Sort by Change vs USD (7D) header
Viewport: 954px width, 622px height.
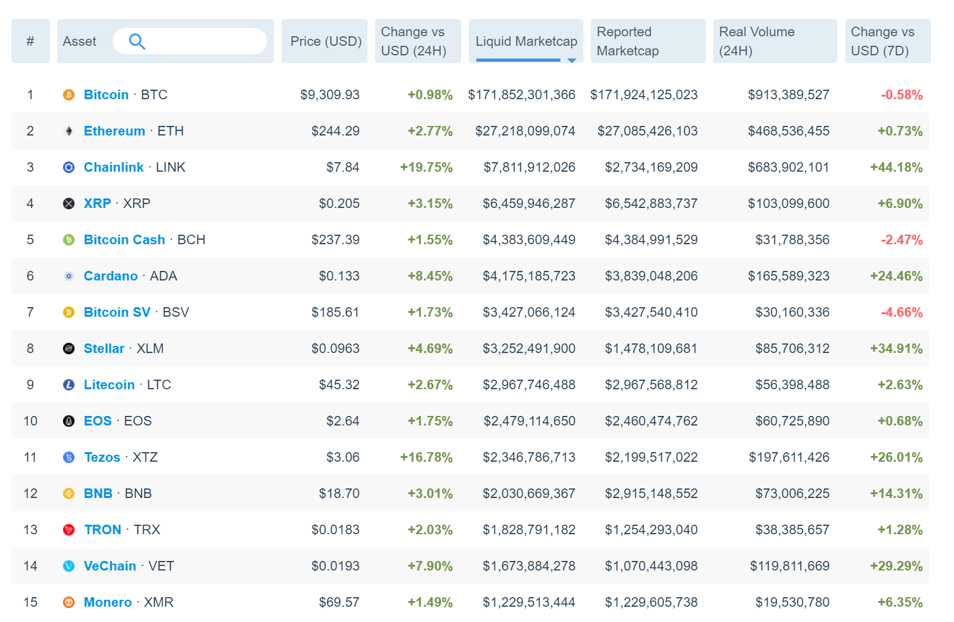point(888,41)
